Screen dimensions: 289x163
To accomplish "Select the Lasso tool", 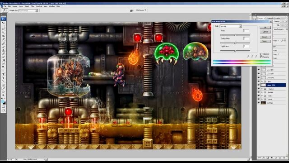I will pyautogui.click(x=3, y=29).
